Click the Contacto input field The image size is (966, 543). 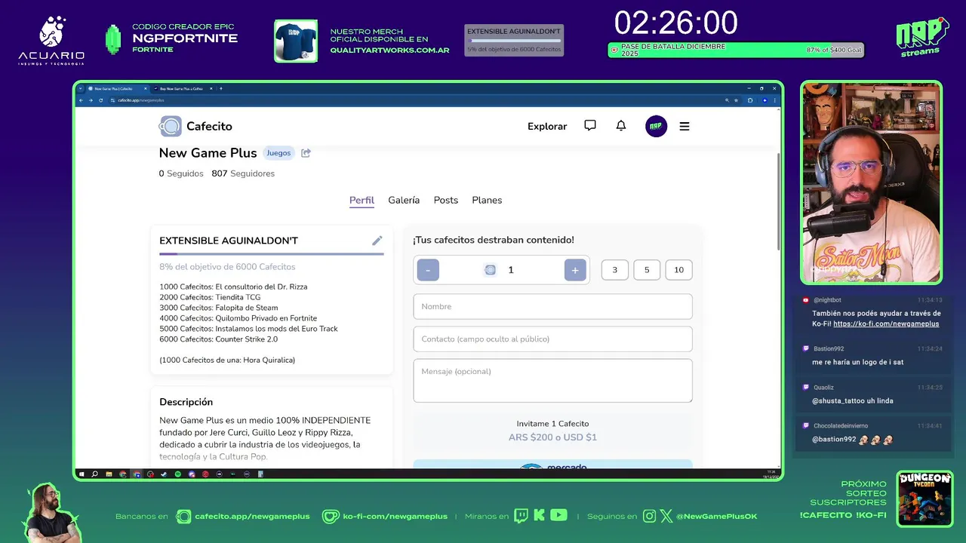(x=552, y=339)
